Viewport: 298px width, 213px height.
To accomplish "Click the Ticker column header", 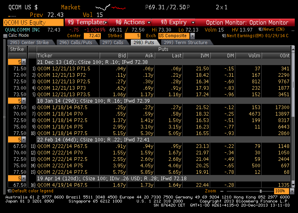I will (68, 55).
